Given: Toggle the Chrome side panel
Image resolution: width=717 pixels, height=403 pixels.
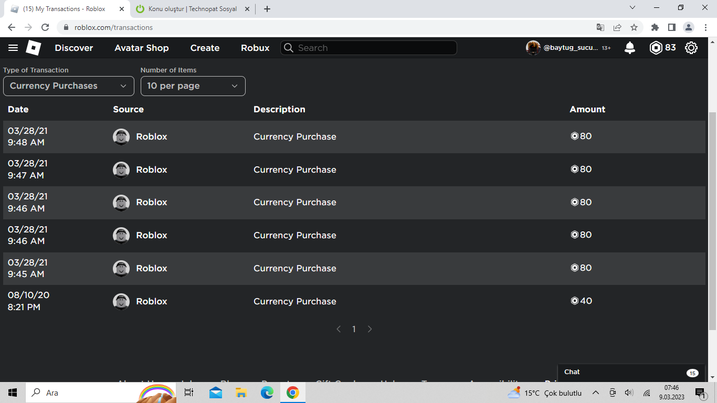Looking at the screenshot, I should 671,27.
